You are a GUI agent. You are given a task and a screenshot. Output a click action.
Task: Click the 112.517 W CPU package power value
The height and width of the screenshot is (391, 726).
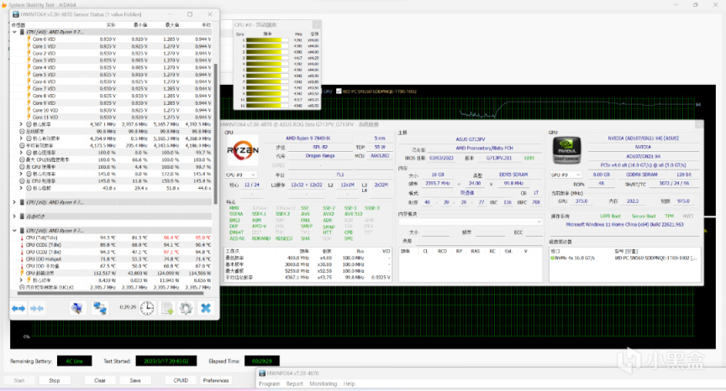pos(104,274)
